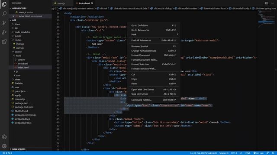This screenshot has height=155, width=277.
Task: Choose Stop Live Server
Action: (x=153, y=94)
